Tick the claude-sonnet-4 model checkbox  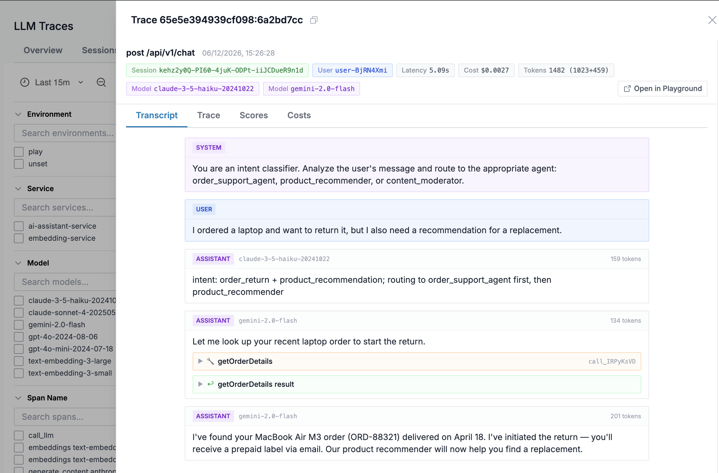coord(19,313)
